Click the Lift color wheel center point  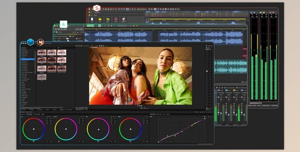[34, 129]
